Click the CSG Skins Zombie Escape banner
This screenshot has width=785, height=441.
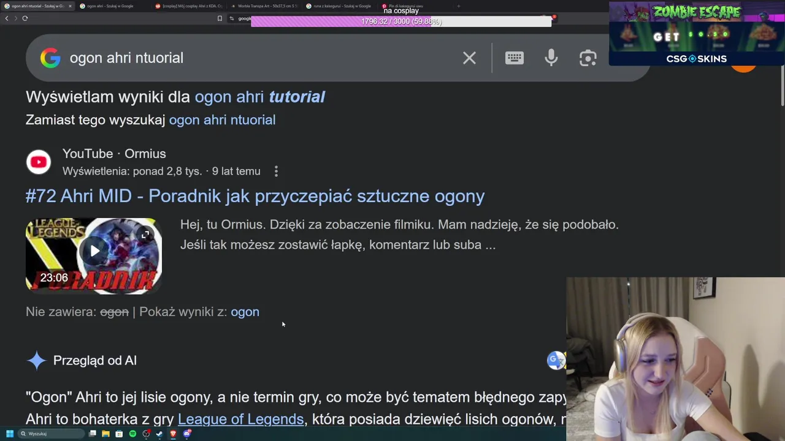point(697,33)
